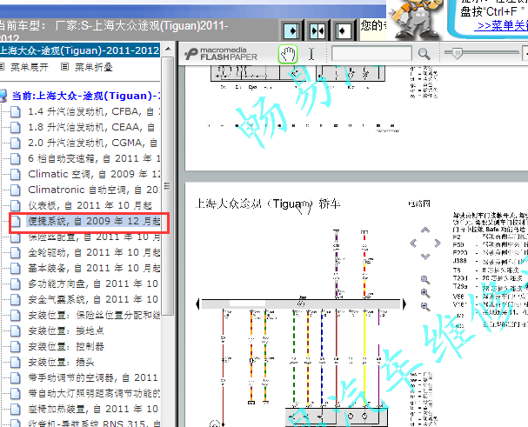The width and height of the screenshot is (528, 427).
Task: Open 1.8 升汽油发动机, CEAA document
Action: (x=94, y=127)
